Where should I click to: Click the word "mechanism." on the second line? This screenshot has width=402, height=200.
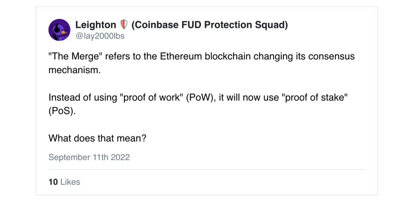75,70
